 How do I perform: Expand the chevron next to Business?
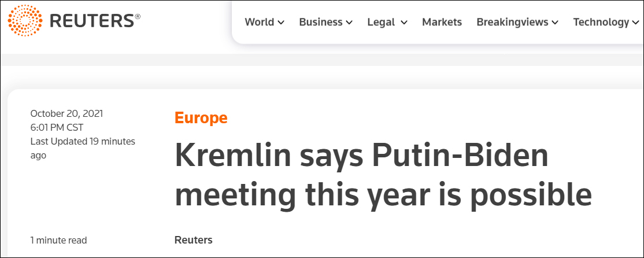(349, 23)
